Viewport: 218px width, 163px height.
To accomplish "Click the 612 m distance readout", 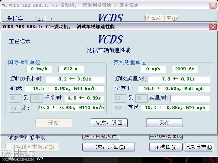I will [71, 69].
